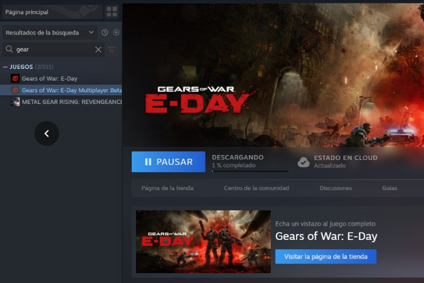
Task: Click the E-Day promotional thumbnail image
Action: 203,242
